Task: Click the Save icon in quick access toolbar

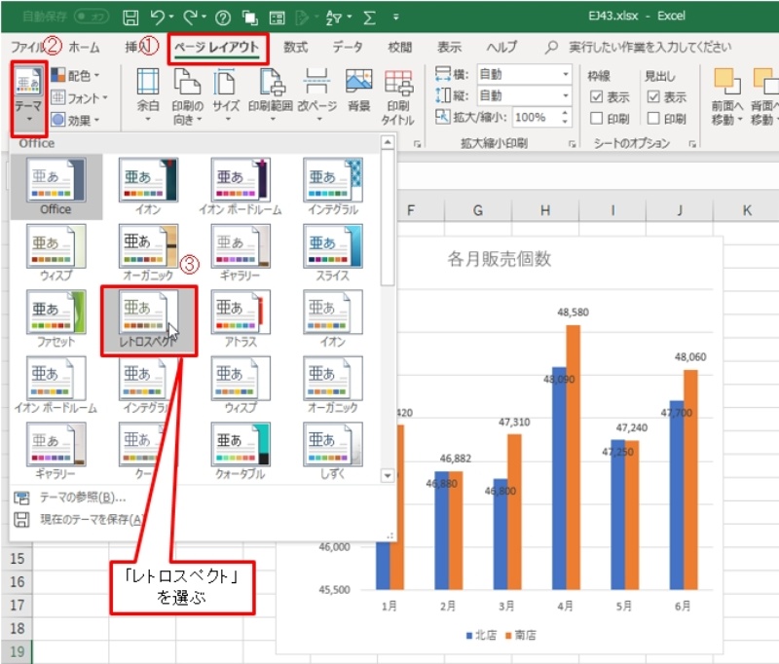Action: pyautogui.click(x=130, y=18)
